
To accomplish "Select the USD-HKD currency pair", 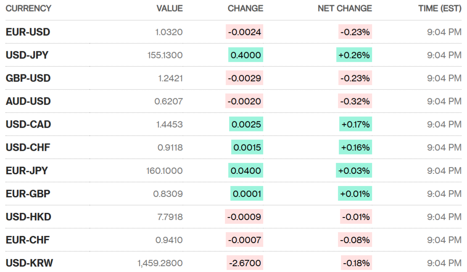I will [x=29, y=217].
